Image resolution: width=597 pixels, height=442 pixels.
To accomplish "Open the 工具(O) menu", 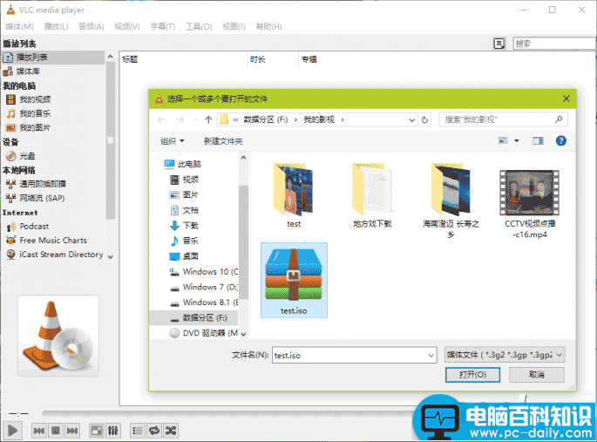I will coord(199,27).
